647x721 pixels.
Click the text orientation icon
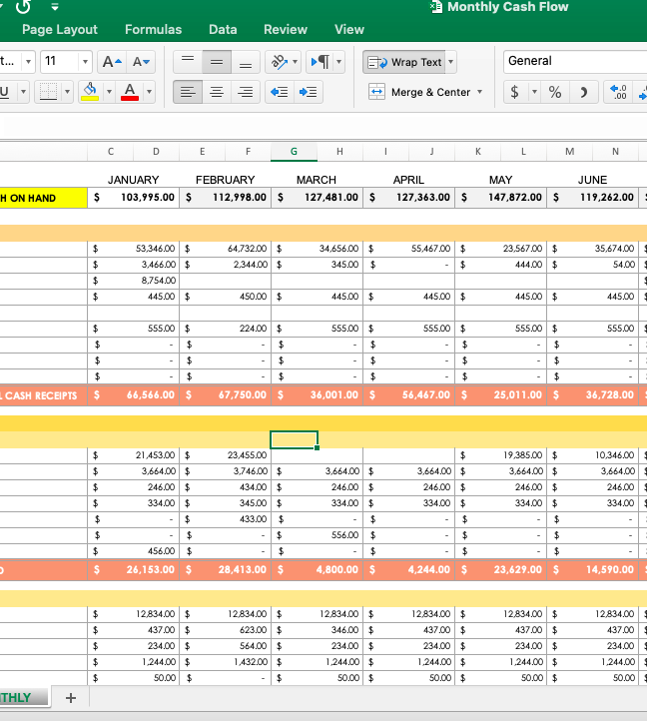coord(281,62)
